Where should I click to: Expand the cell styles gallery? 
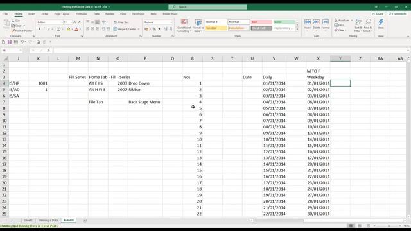(x=297, y=30)
